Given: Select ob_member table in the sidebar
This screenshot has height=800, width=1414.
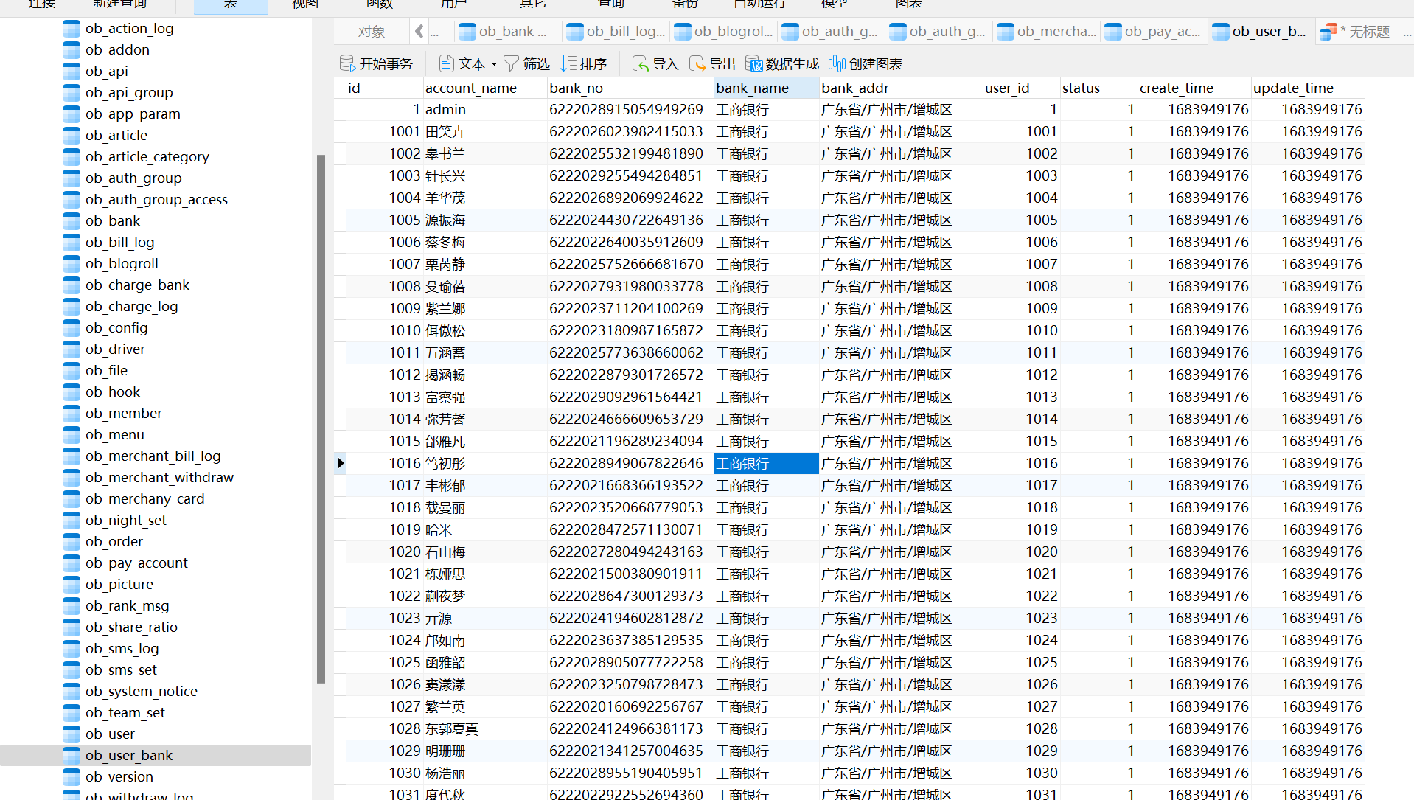Looking at the screenshot, I should pos(123,414).
